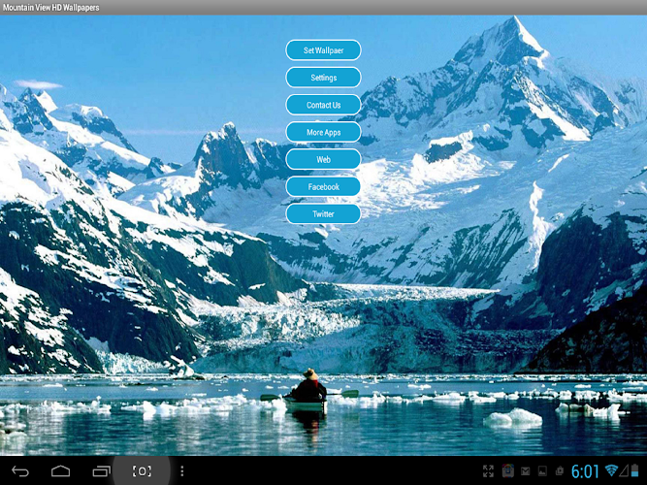Open the Twitter button
647x485 pixels.
pos(324,213)
